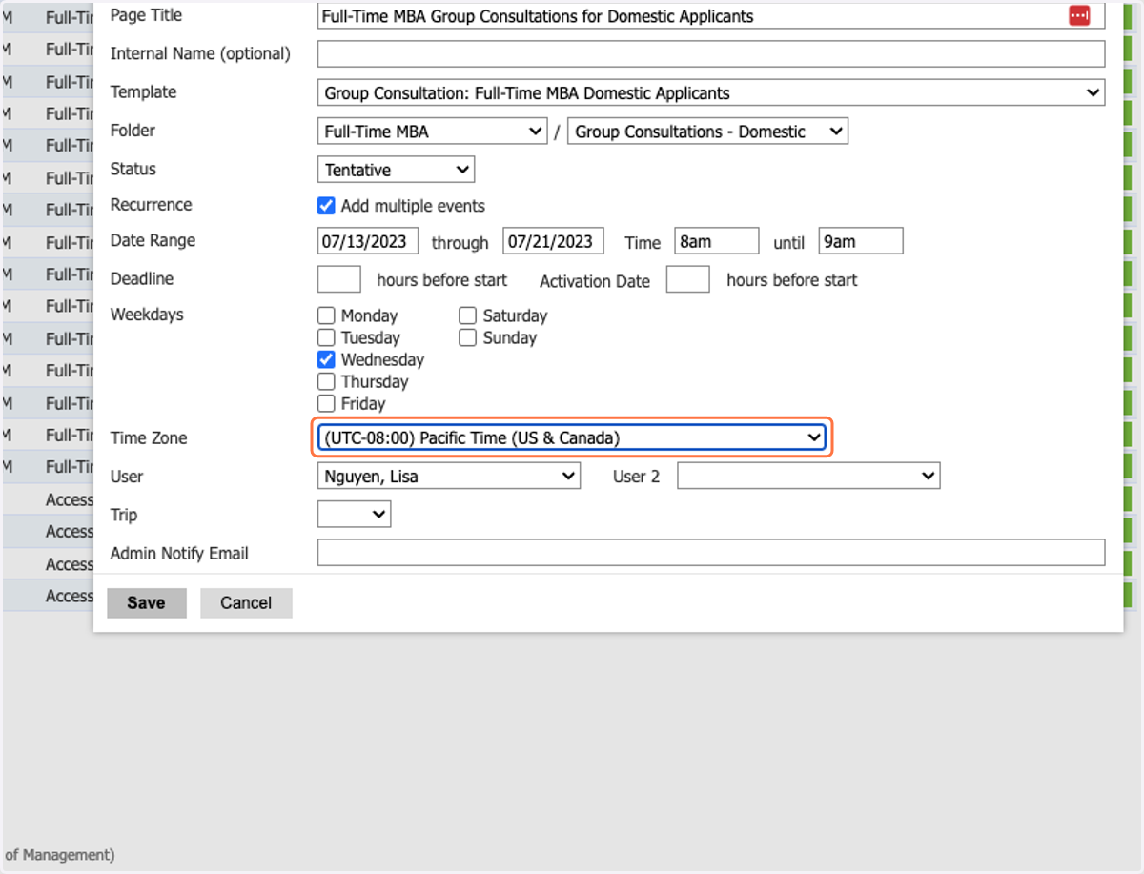This screenshot has width=1144, height=874.
Task: Open the Status dropdown showing Tentative
Action: click(396, 170)
